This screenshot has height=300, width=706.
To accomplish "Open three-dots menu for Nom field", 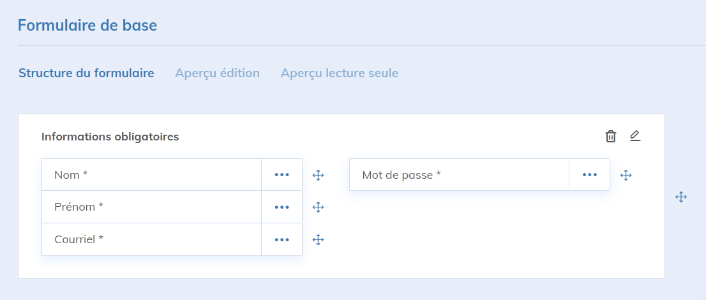I will pos(282,175).
